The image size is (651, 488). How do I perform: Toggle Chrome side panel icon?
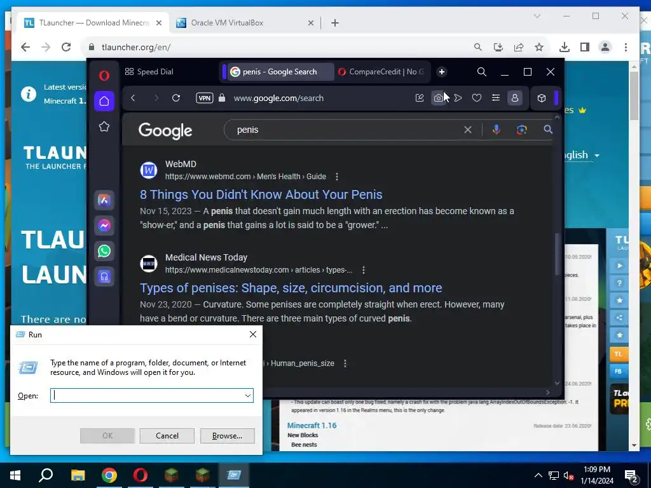[x=585, y=47]
